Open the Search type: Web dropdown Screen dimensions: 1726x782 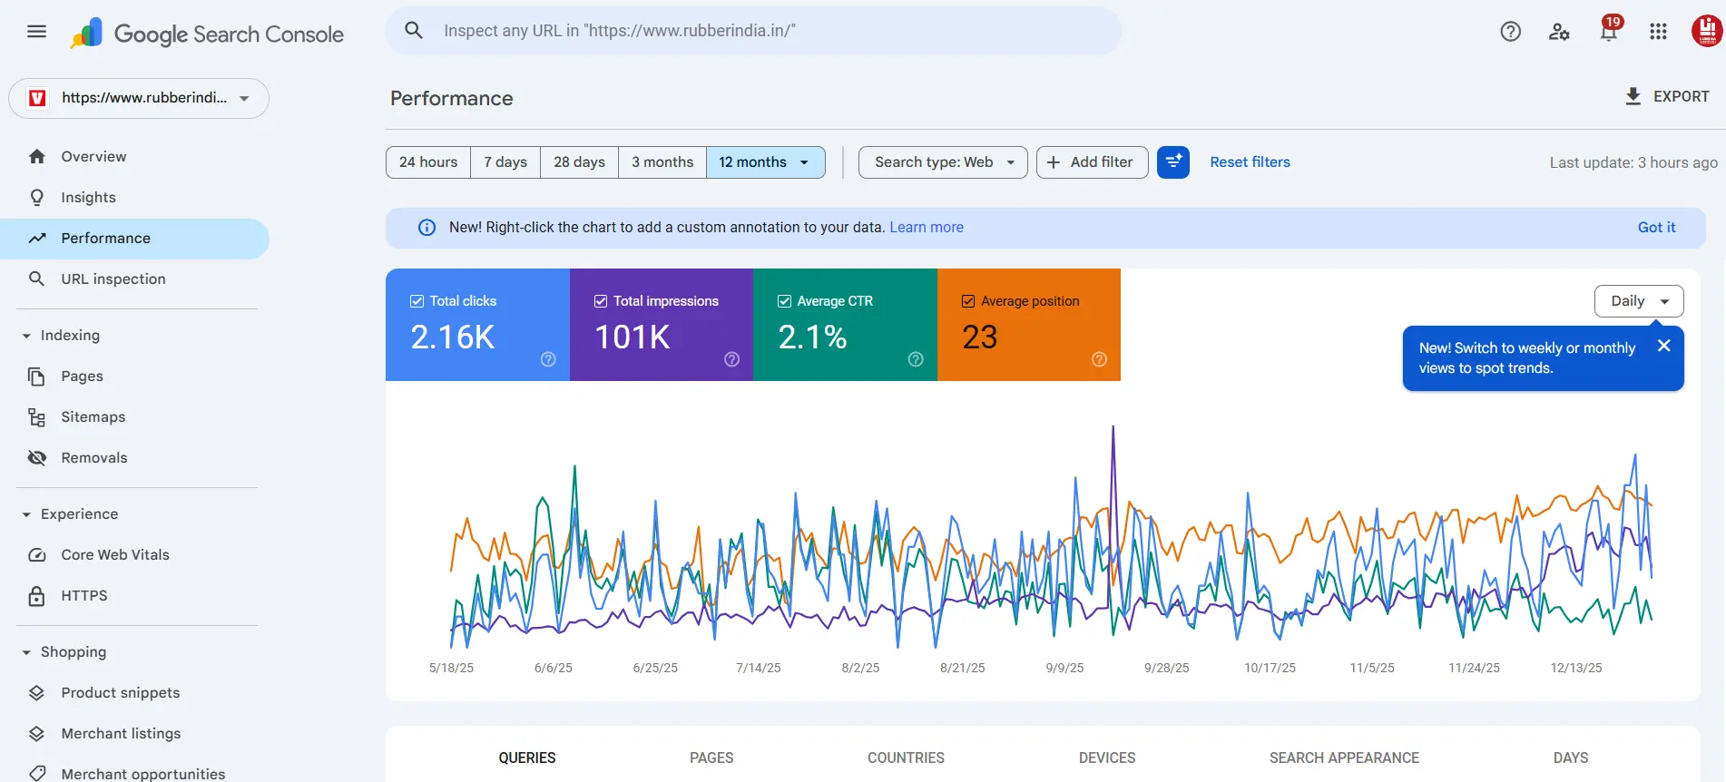click(942, 162)
